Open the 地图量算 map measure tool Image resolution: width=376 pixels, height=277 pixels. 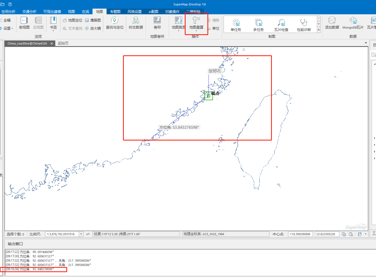pos(196,23)
